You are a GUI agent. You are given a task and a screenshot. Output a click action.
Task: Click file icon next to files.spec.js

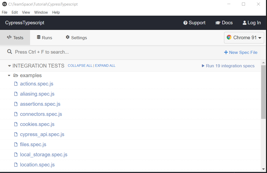[16, 144]
